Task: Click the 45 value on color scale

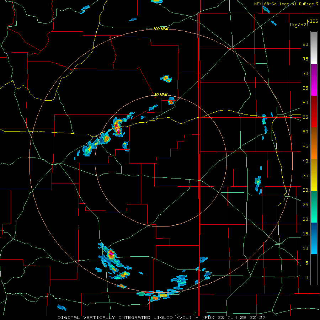Action: 305,146
